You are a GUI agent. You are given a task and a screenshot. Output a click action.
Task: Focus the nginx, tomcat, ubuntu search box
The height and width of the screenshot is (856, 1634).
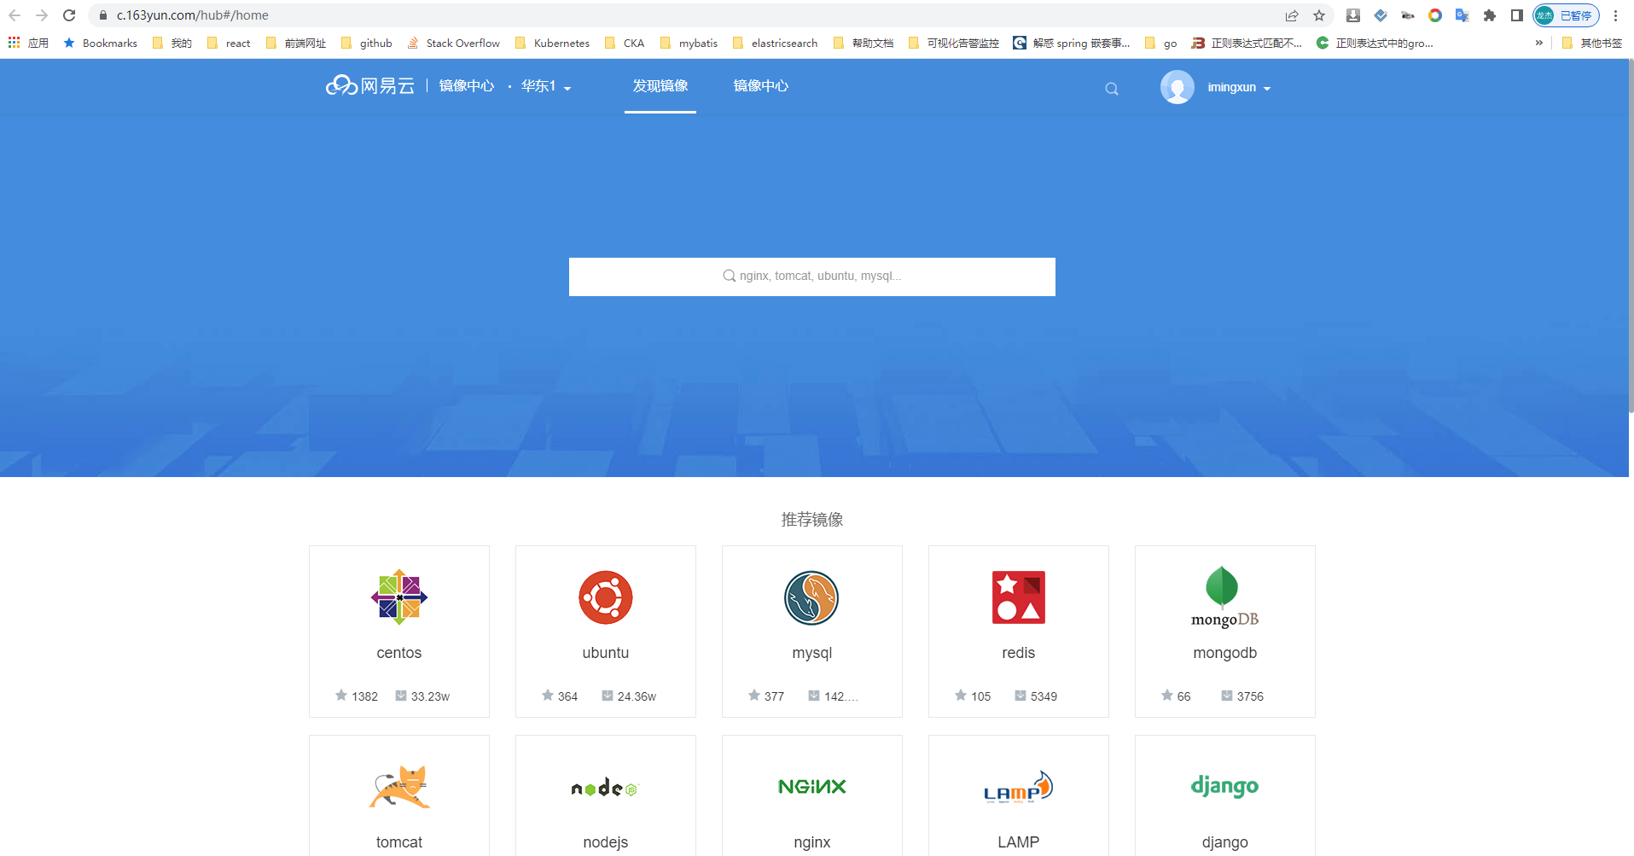pos(811,277)
